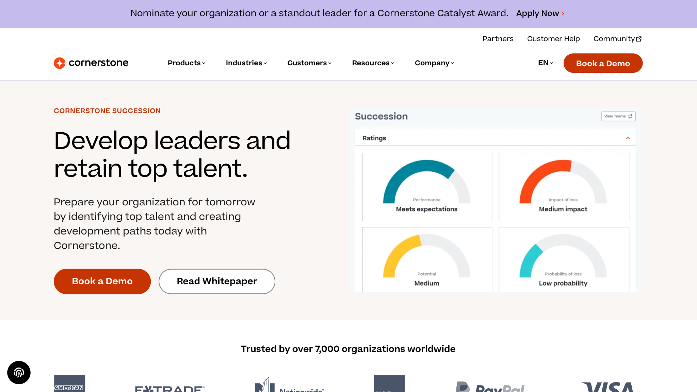Click the Visa logo
Viewport: 697px width, 392px height.
[x=608, y=387]
